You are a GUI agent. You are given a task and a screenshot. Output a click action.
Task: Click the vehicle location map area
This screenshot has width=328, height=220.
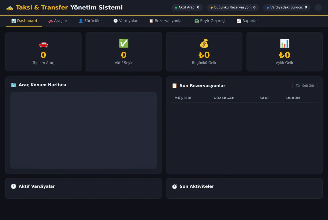[x=83, y=130]
